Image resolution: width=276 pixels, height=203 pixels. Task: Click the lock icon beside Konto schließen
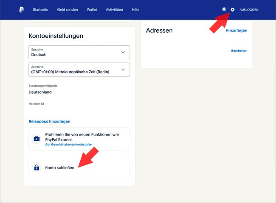pos(37,167)
